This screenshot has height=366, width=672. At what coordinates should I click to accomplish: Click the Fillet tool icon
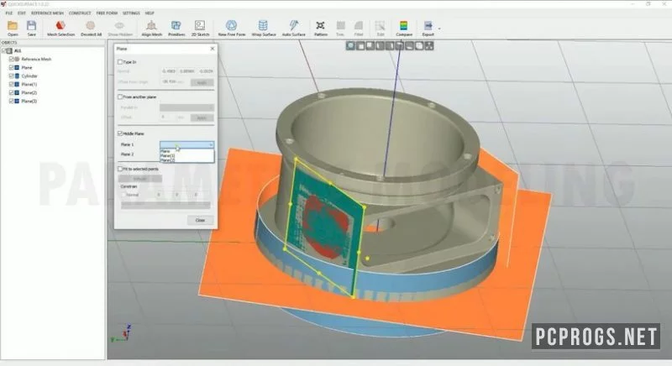(x=359, y=26)
